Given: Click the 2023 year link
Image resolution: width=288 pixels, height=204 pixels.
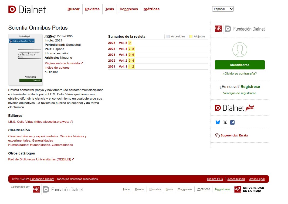Looking at the screenshot, I should [112, 55].
